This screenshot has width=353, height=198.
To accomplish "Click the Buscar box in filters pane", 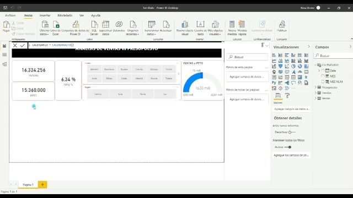I will coord(247,57).
